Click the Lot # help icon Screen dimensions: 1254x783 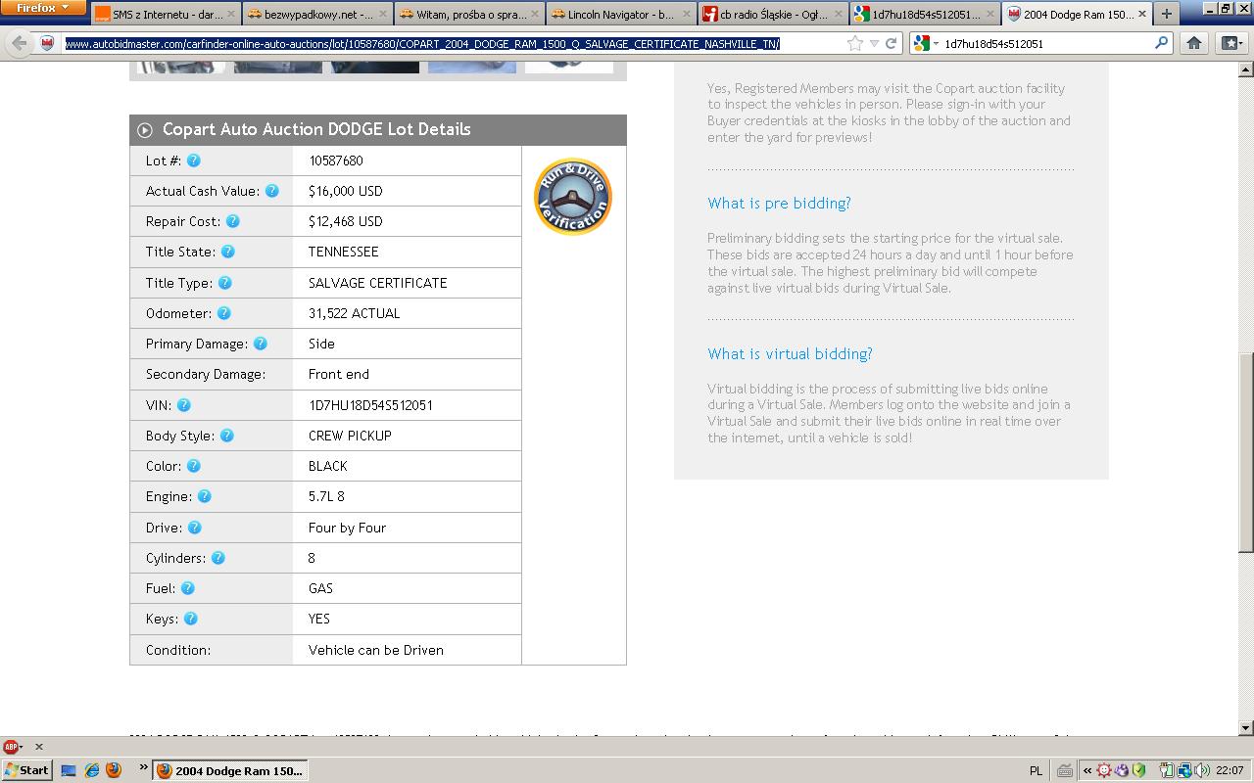click(x=194, y=161)
